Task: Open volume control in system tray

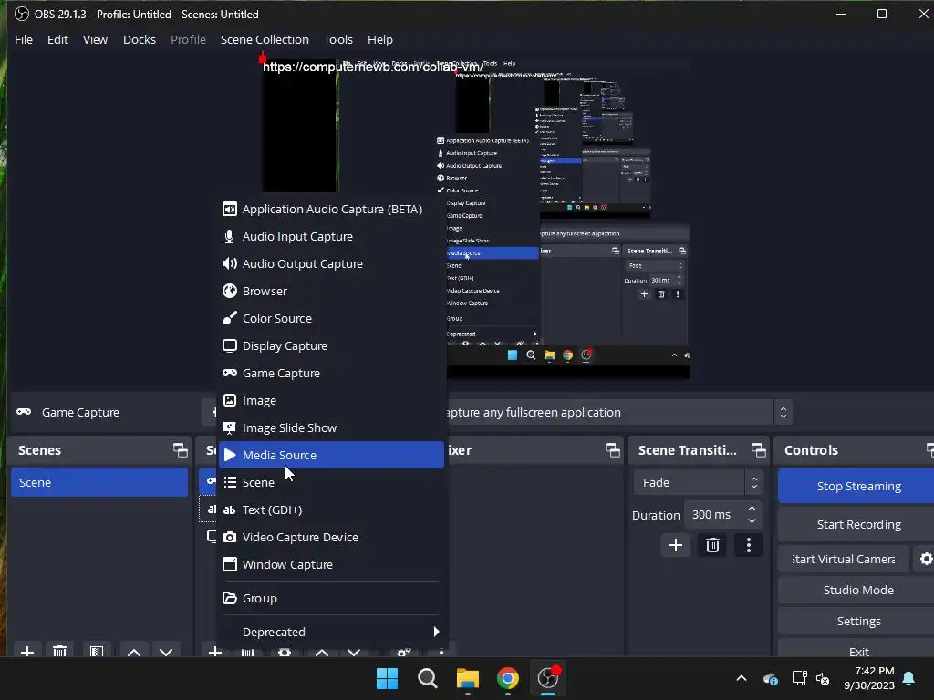Action: click(824, 678)
